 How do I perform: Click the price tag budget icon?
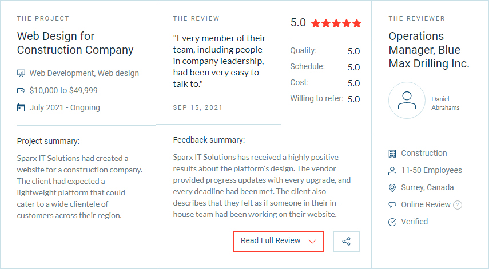coord(21,91)
